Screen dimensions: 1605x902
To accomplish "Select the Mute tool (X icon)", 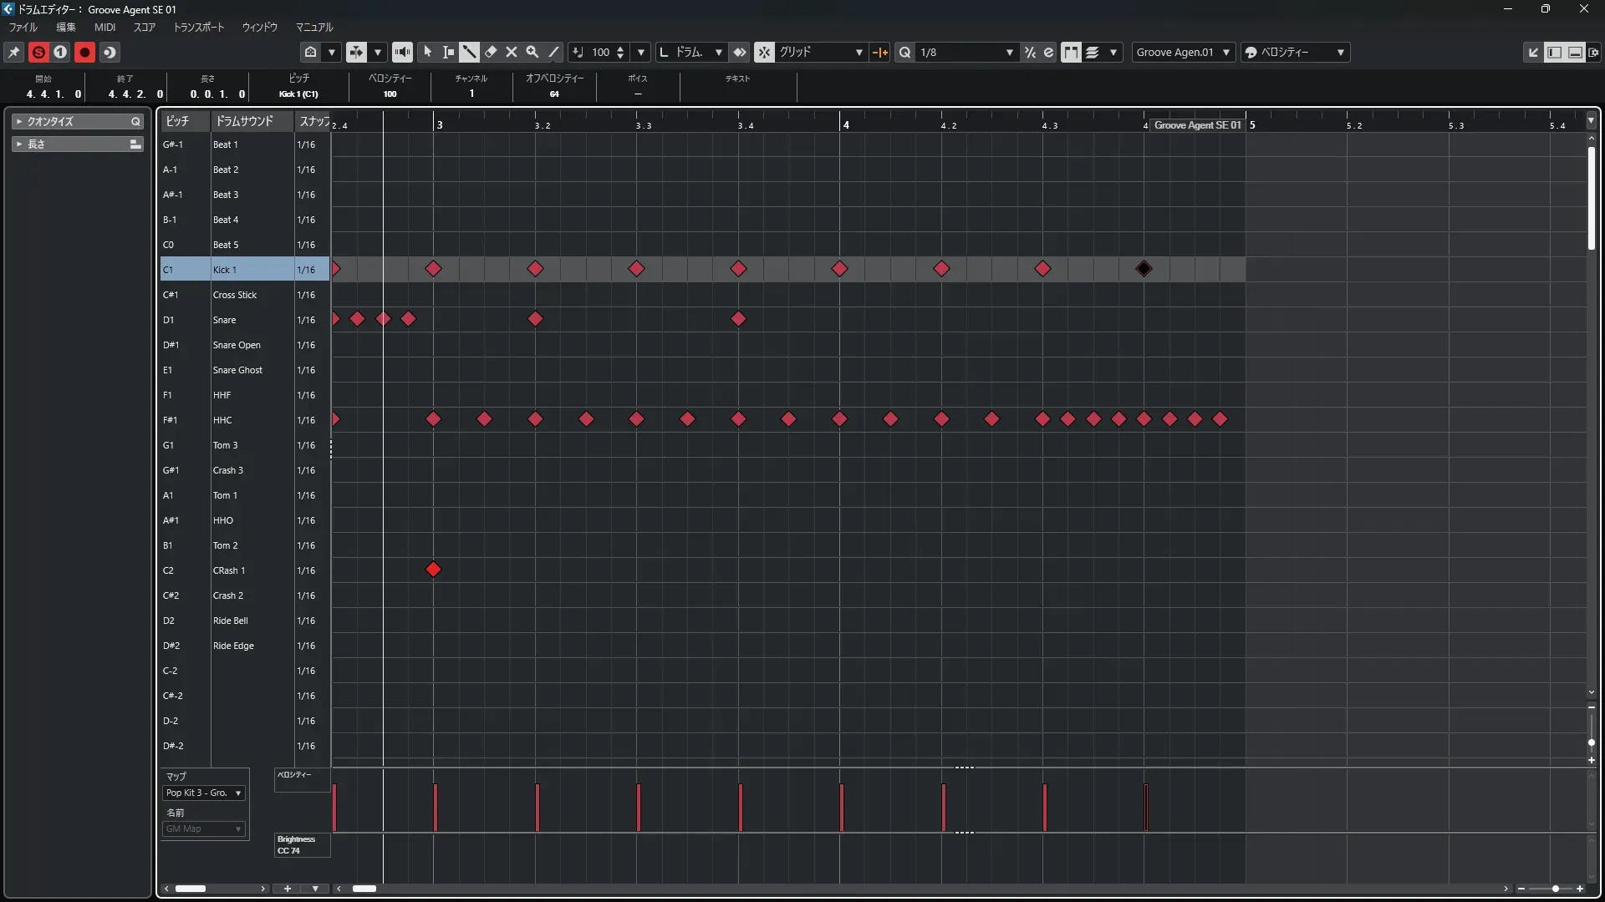I will point(512,52).
